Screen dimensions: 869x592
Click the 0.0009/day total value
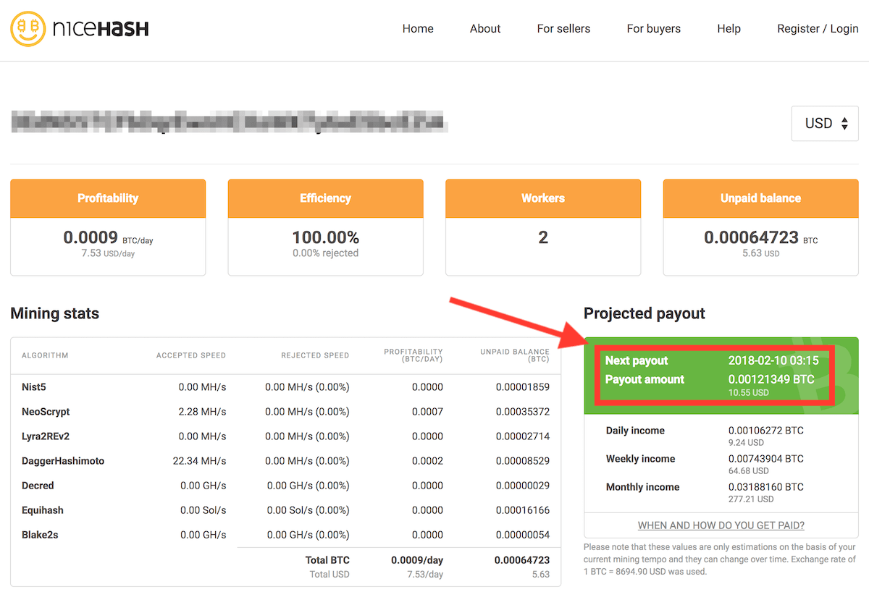417,560
